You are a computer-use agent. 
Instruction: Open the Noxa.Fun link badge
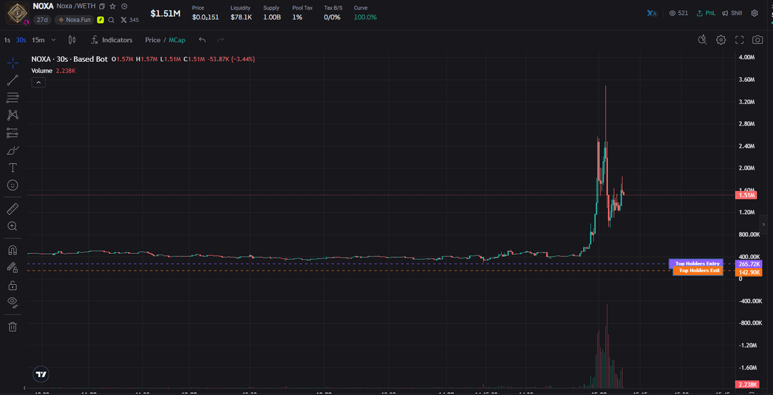pyautogui.click(x=74, y=20)
